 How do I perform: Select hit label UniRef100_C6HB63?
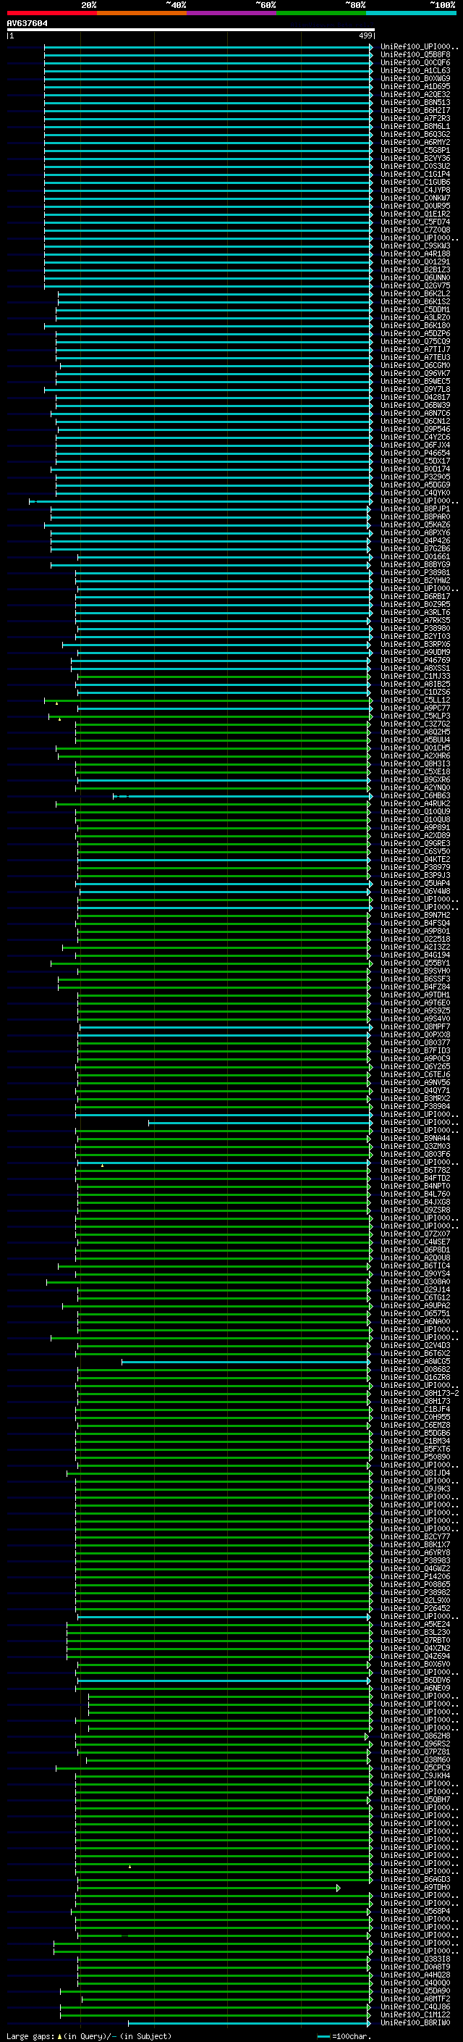[x=415, y=795]
